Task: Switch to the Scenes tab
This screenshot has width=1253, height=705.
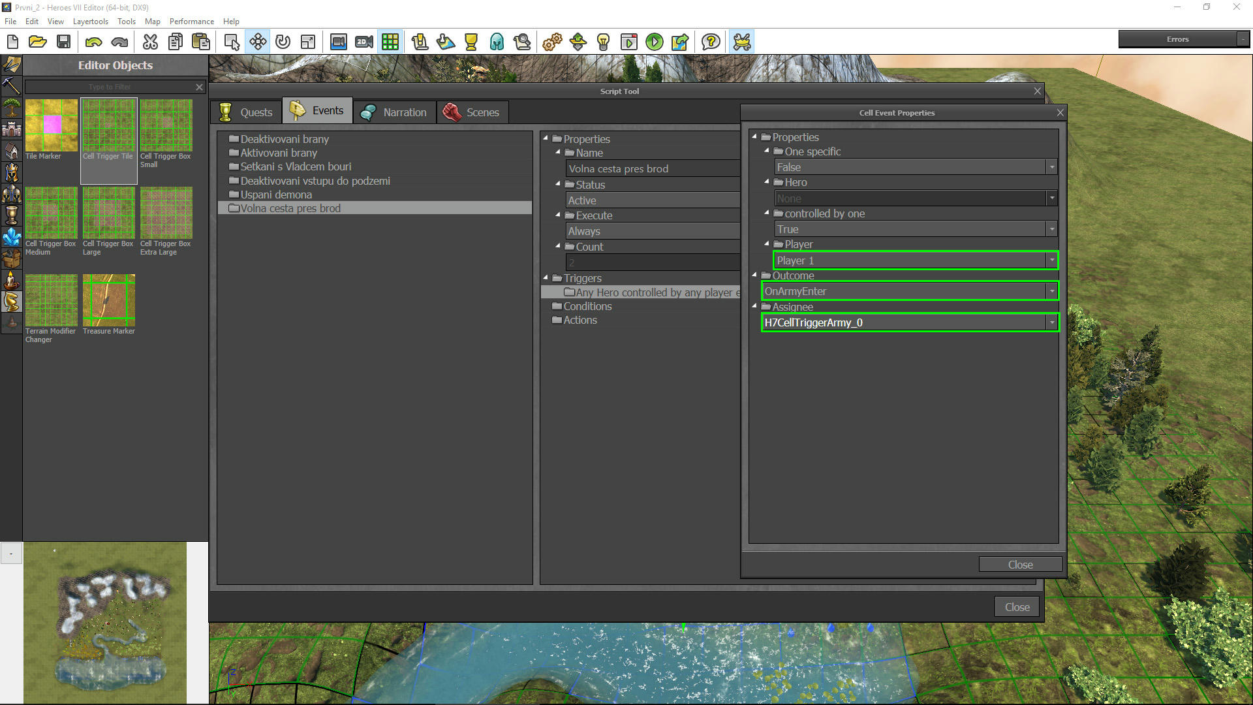Action: pyautogui.click(x=472, y=112)
